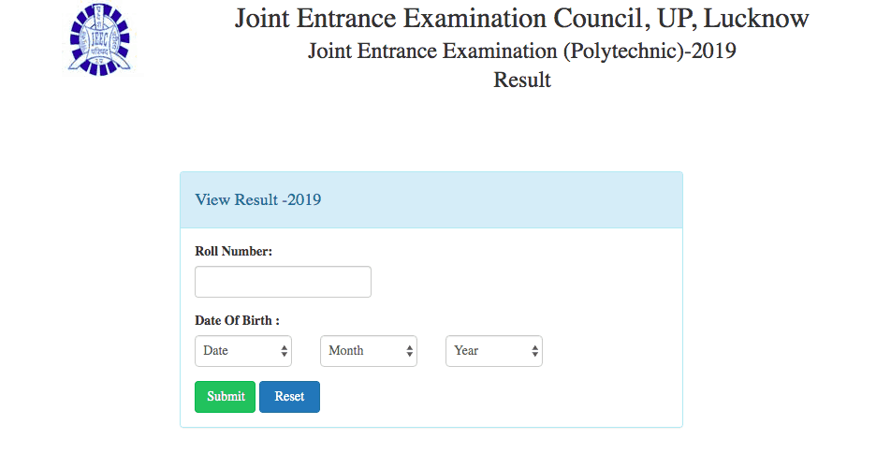Click the "Result" heading under the subtitle

[x=522, y=80]
